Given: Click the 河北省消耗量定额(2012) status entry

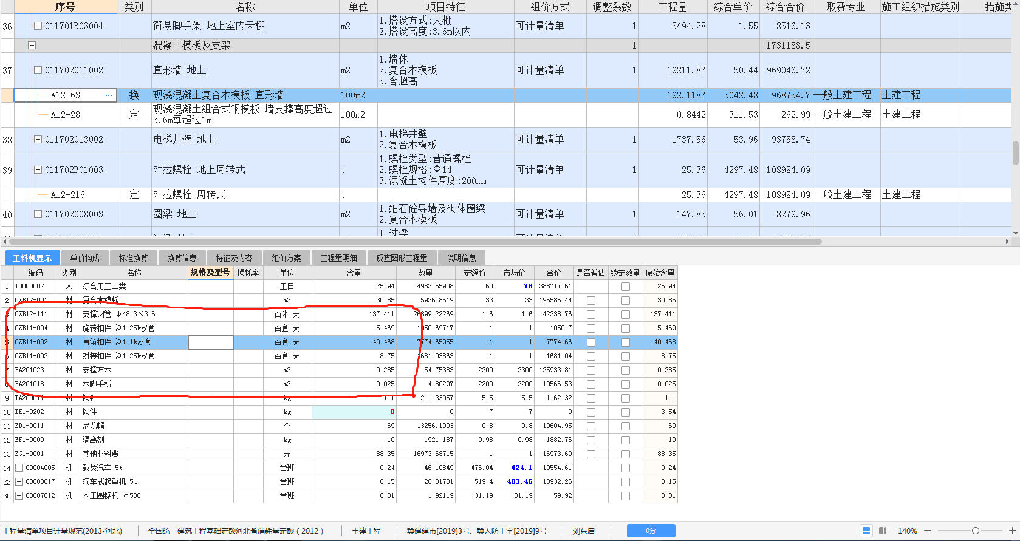Looking at the screenshot, I should [x=236, y=531].
